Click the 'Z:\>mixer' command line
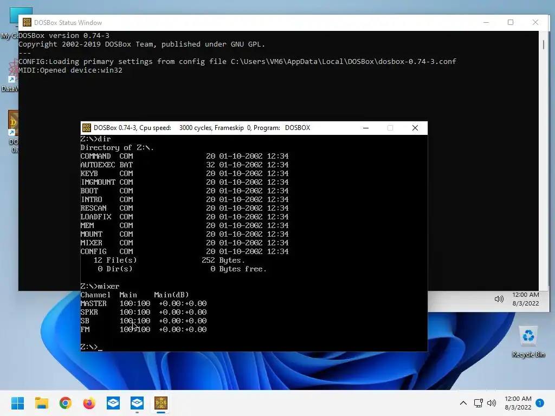 pos(100,286)
